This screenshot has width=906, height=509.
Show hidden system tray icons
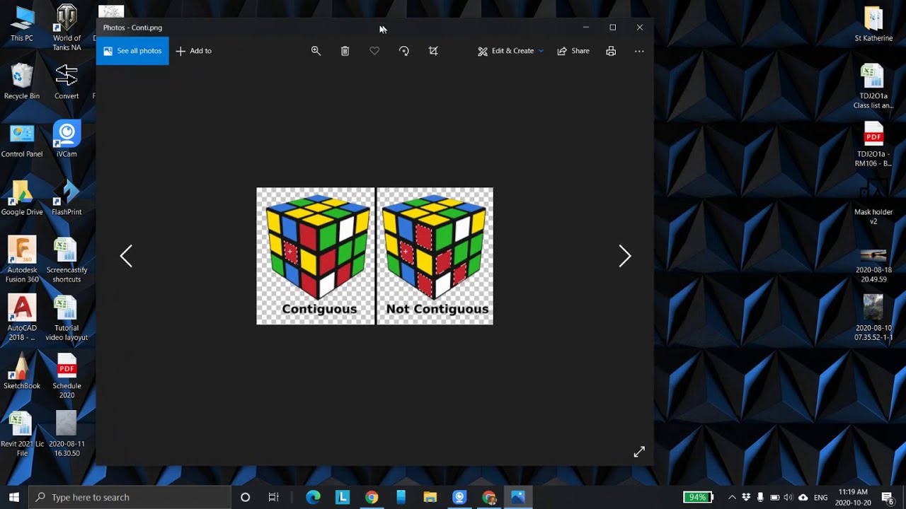[x=732, y=497]
